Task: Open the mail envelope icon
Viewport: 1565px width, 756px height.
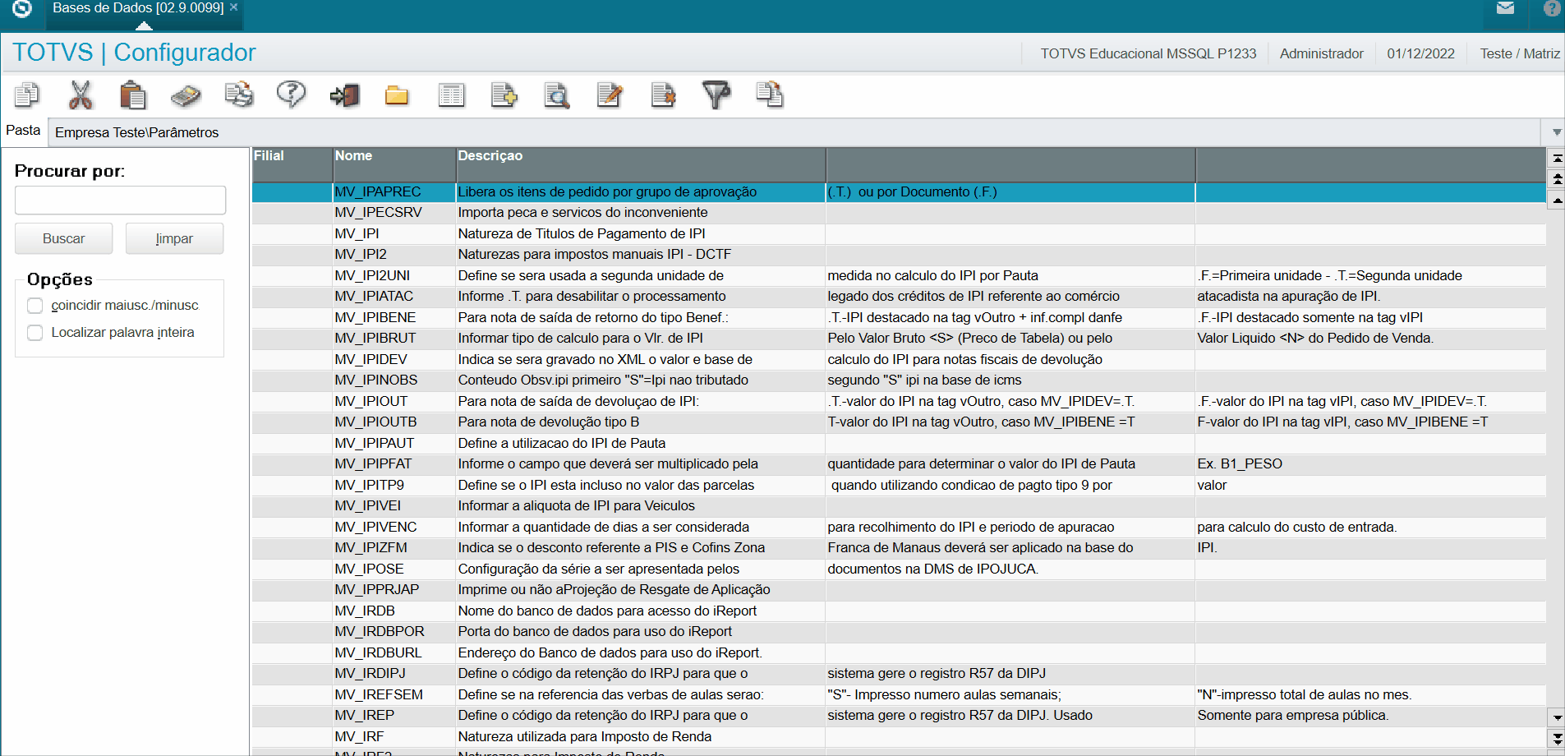Action: tap(1505, 8)
